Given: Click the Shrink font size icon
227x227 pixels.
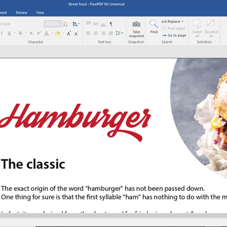Looking at the screenshot, I should point(77,33).
